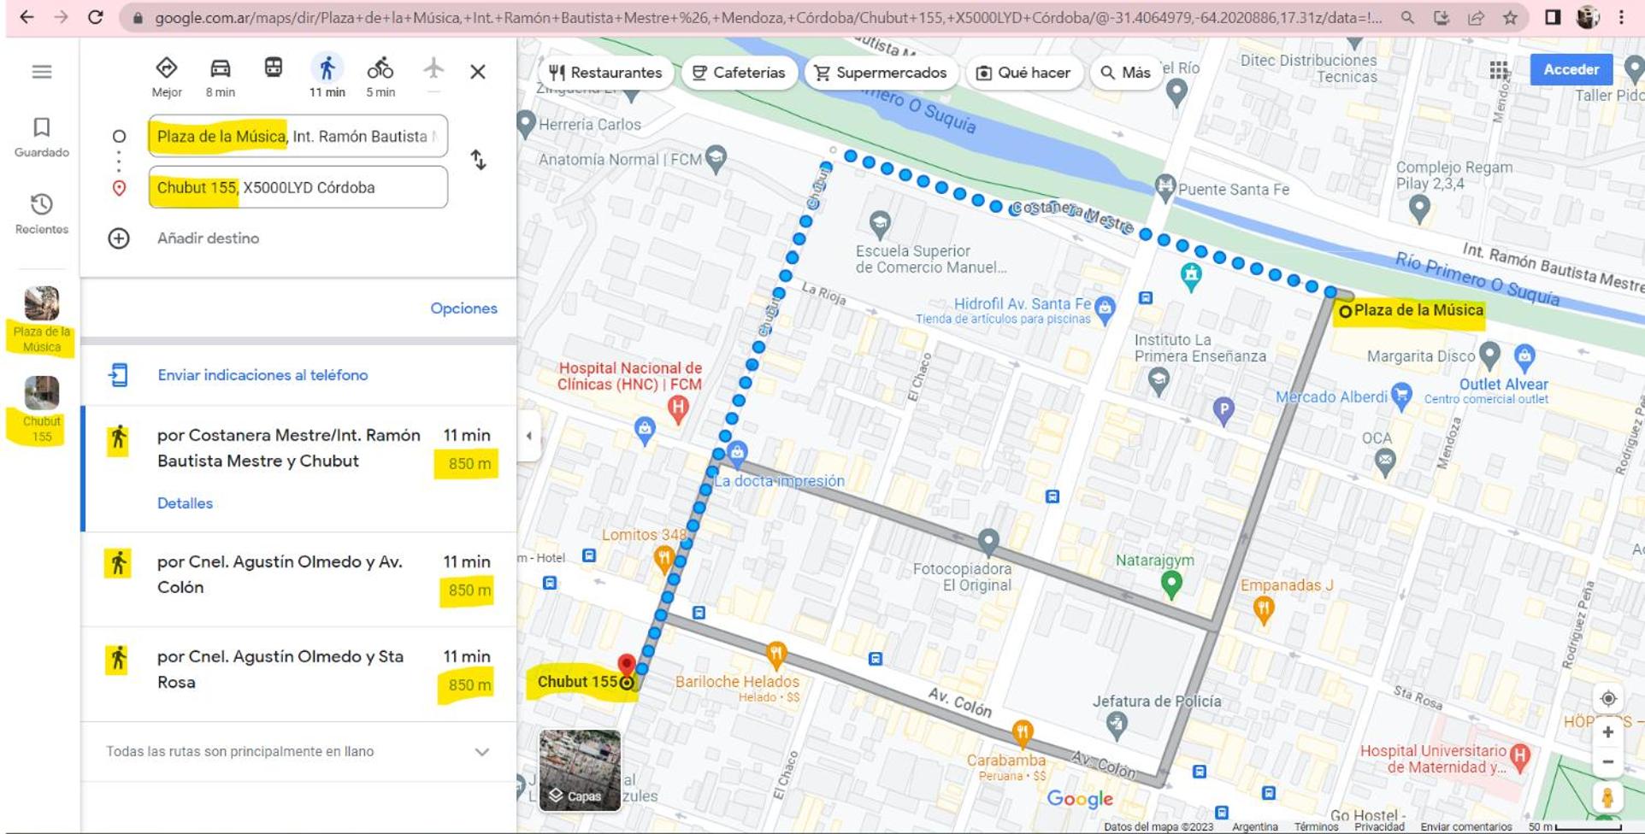Click the Términos link in the map footer
1645x834 pixels.
click(x=1316, y=826)
